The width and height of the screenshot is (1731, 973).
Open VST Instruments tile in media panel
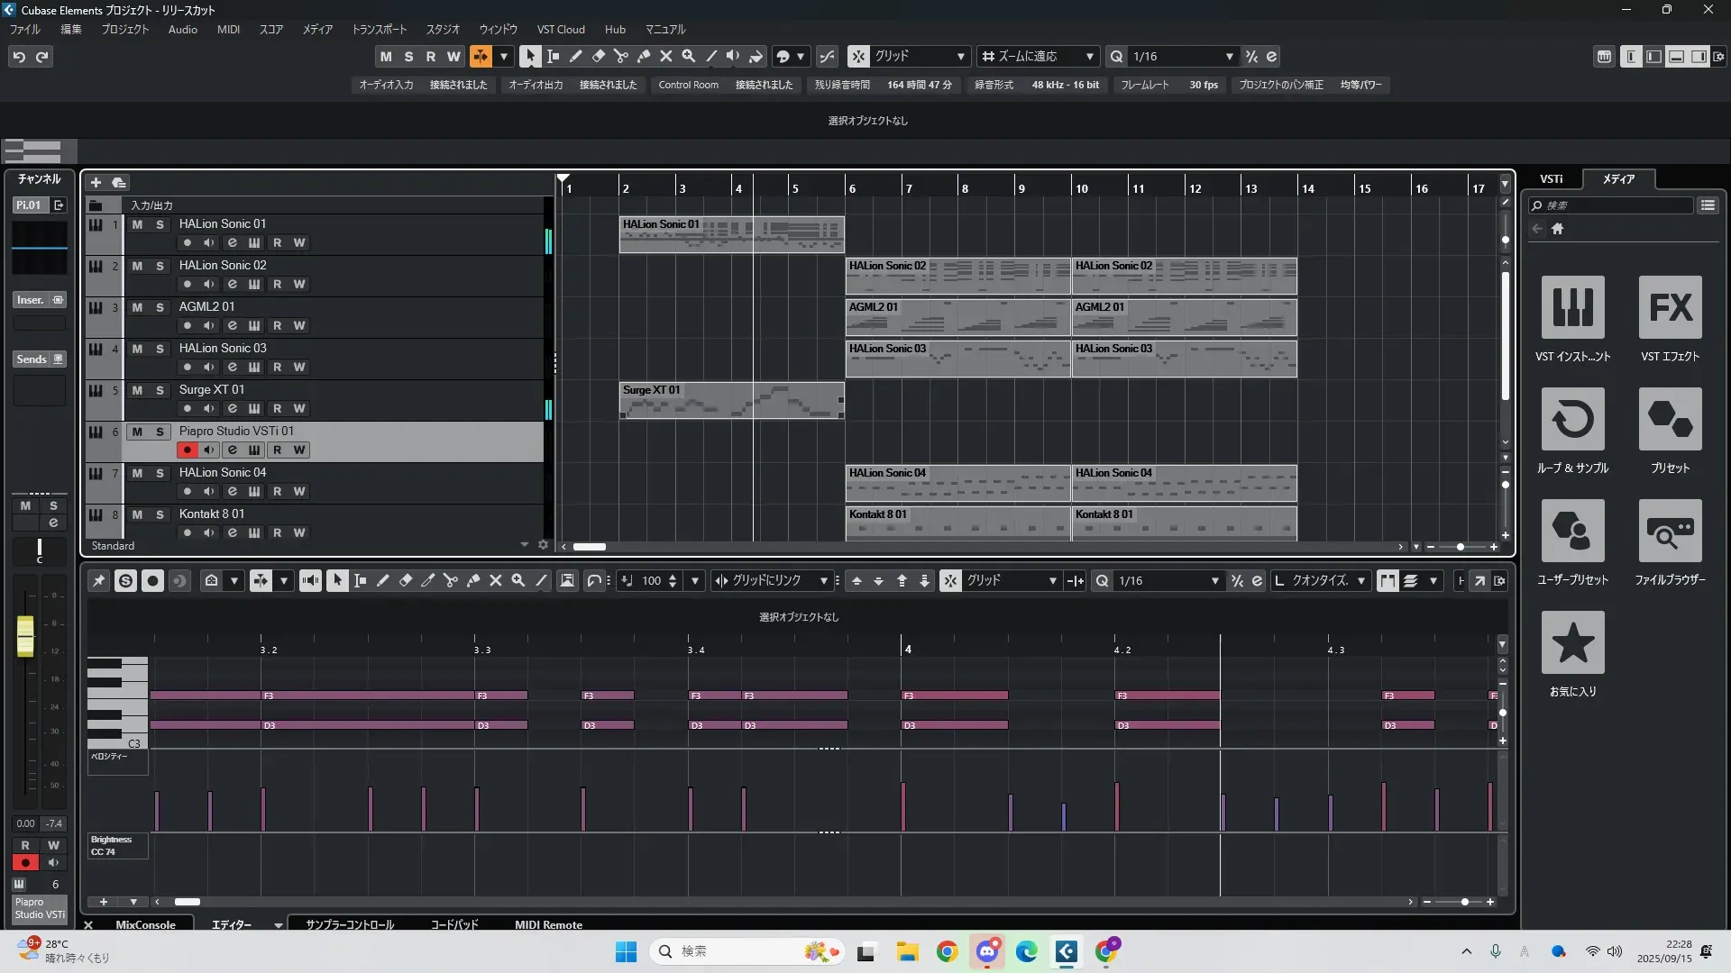[x=1572, y=308]
